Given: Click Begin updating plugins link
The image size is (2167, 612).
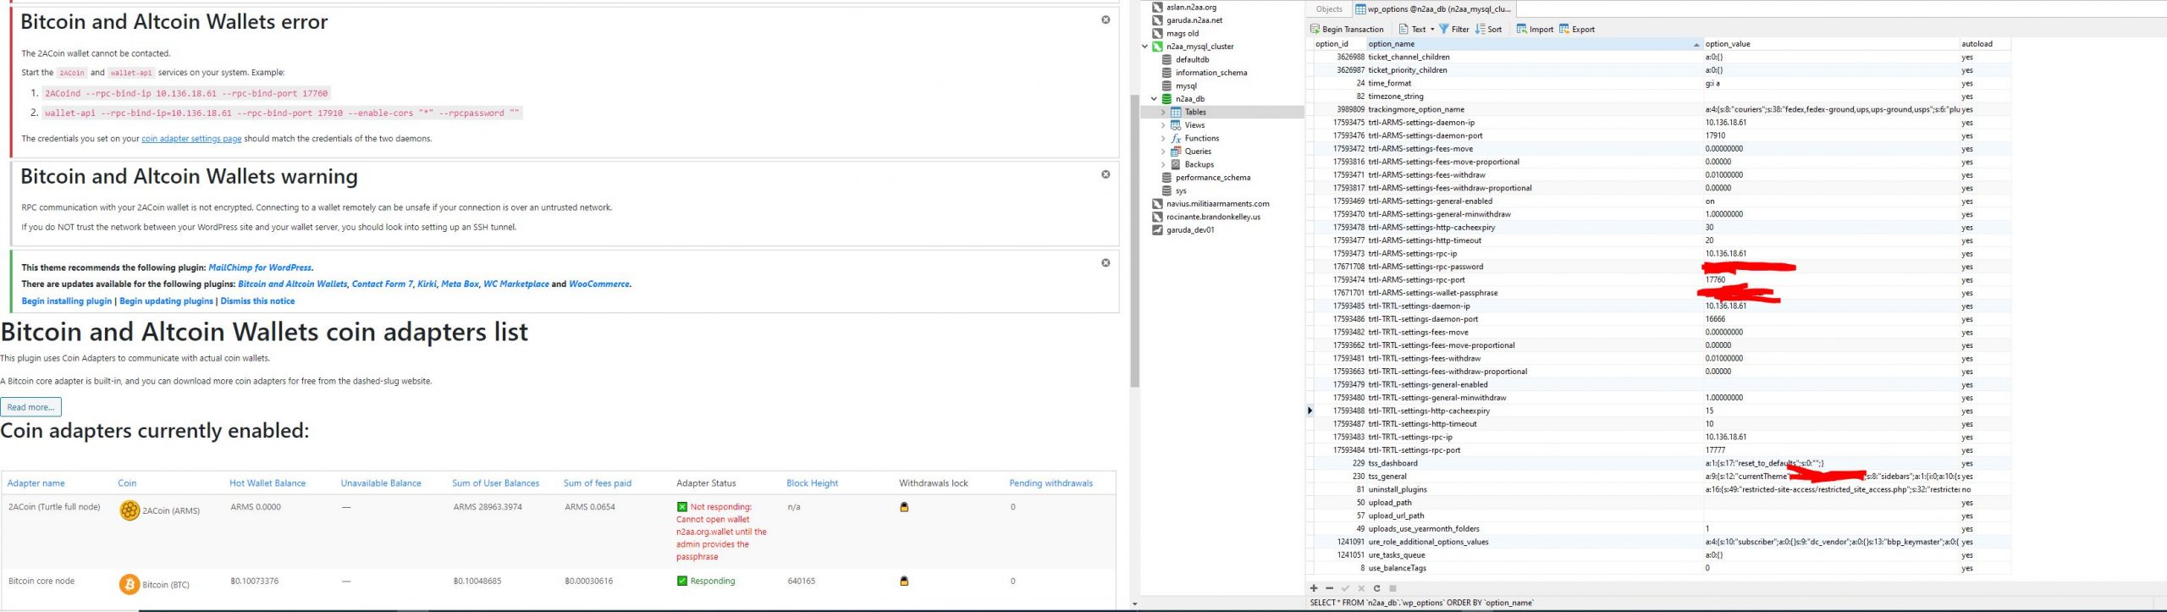Looking at the screenshot, I should pos(166,301).
